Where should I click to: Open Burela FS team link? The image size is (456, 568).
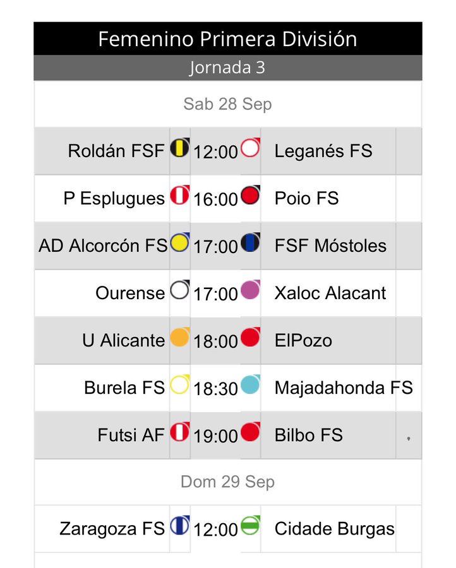[x=124, y=388]
